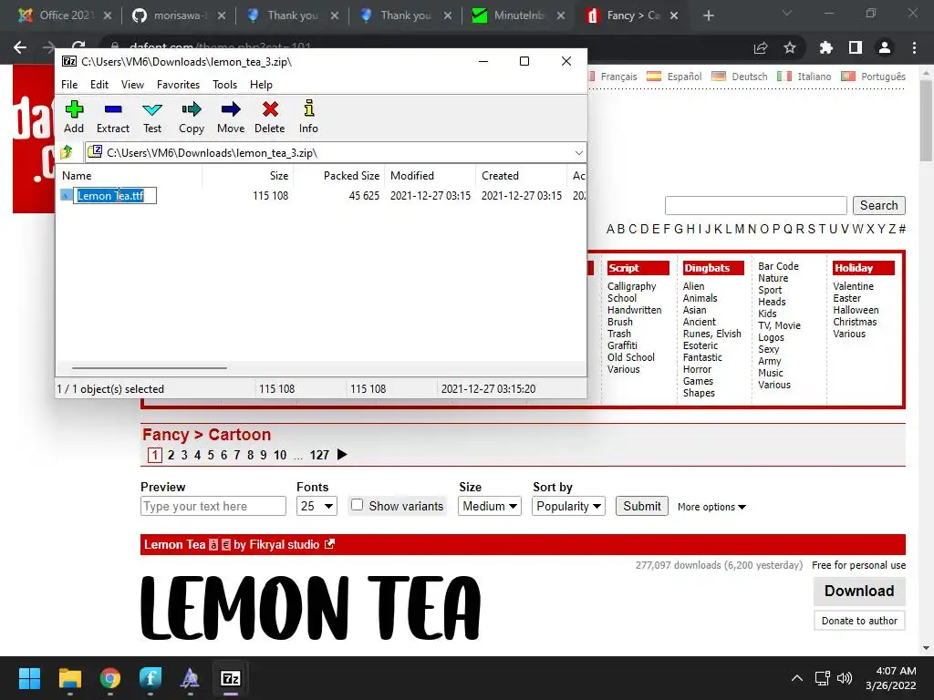Open File Explorer from the taskbar

click(x=69, y=678)
